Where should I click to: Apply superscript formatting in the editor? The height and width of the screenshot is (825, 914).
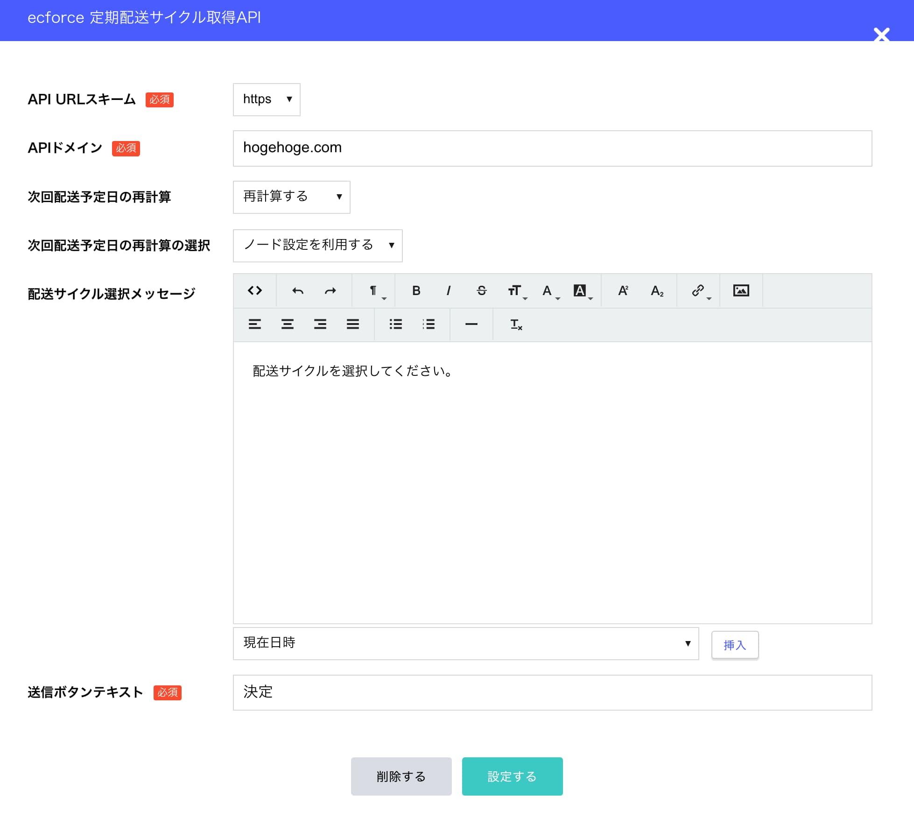[623, 290]
